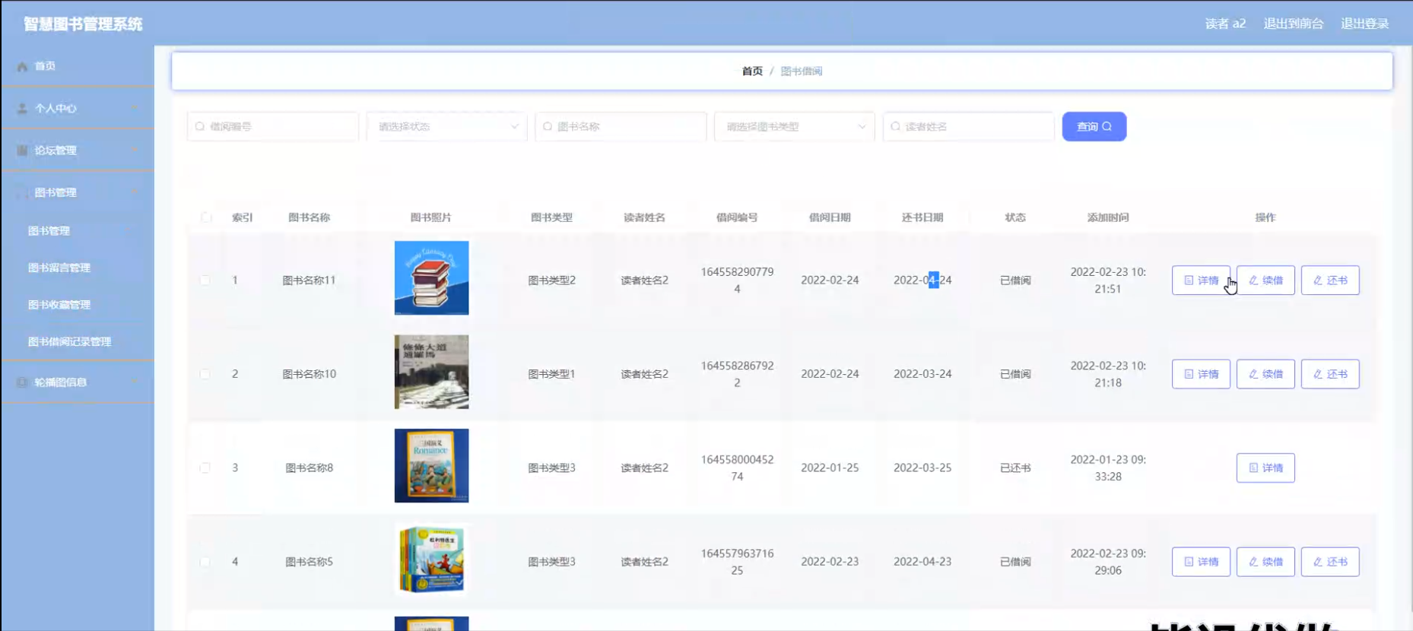Click the 智慧图书管理系统 title
This screenshot has height=631, width=1413.
pos(83,24)
